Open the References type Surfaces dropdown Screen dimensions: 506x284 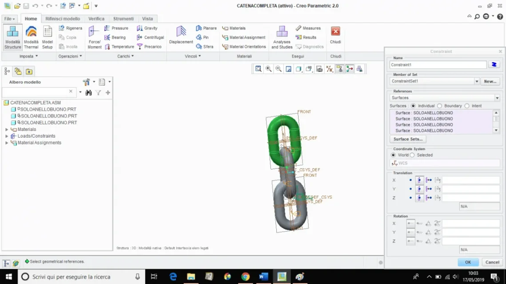pos(497,98)
